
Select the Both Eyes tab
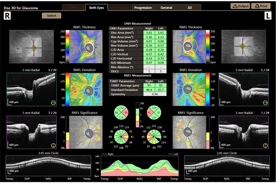97,8
